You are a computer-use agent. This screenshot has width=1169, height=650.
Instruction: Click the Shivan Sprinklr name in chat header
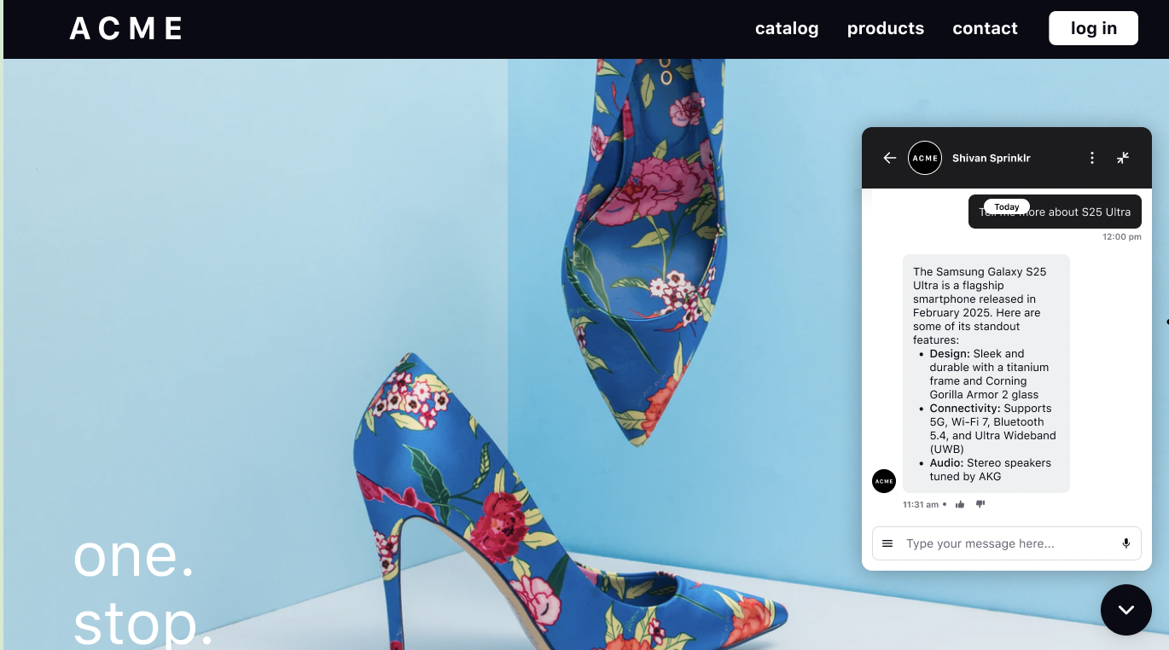(x=992, y=158)
